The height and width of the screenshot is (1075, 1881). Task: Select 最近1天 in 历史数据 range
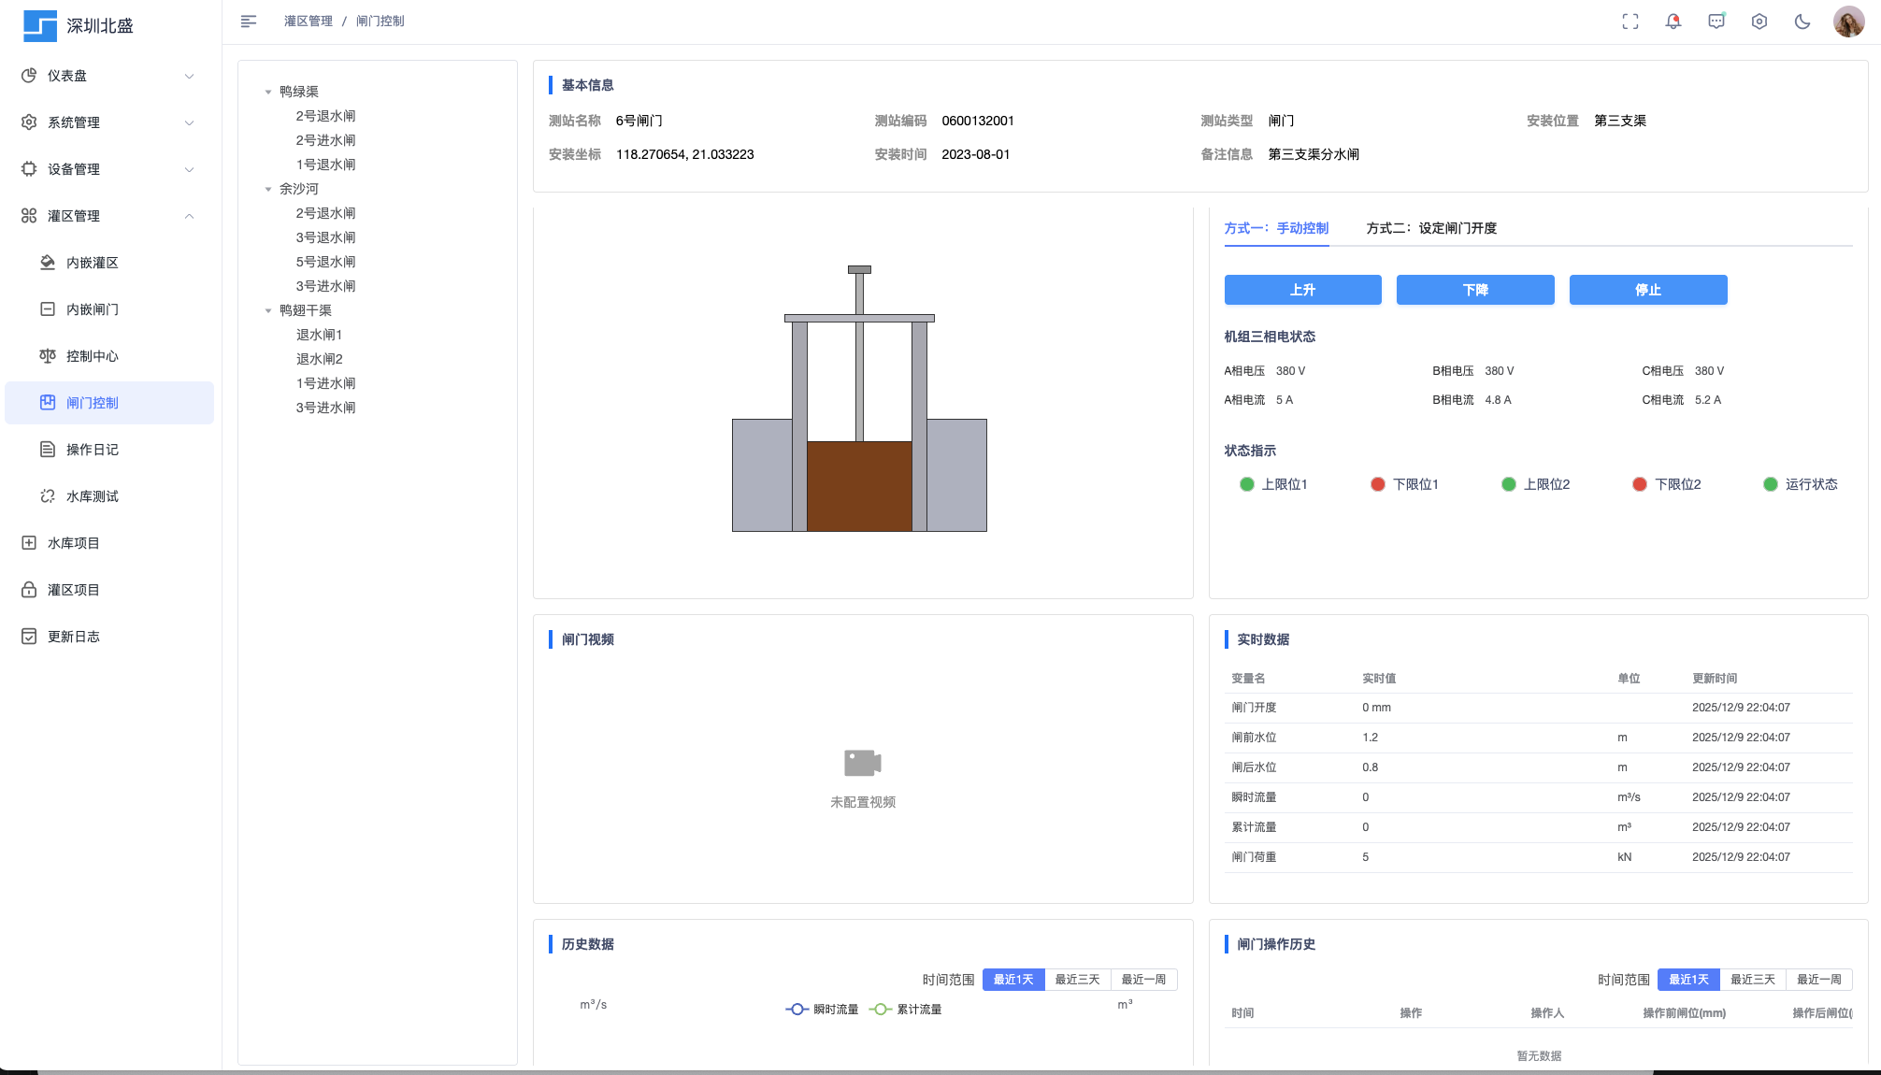(x=1013, y=980)
